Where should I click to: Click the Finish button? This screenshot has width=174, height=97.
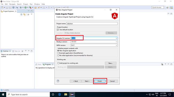tap(100, 81)
